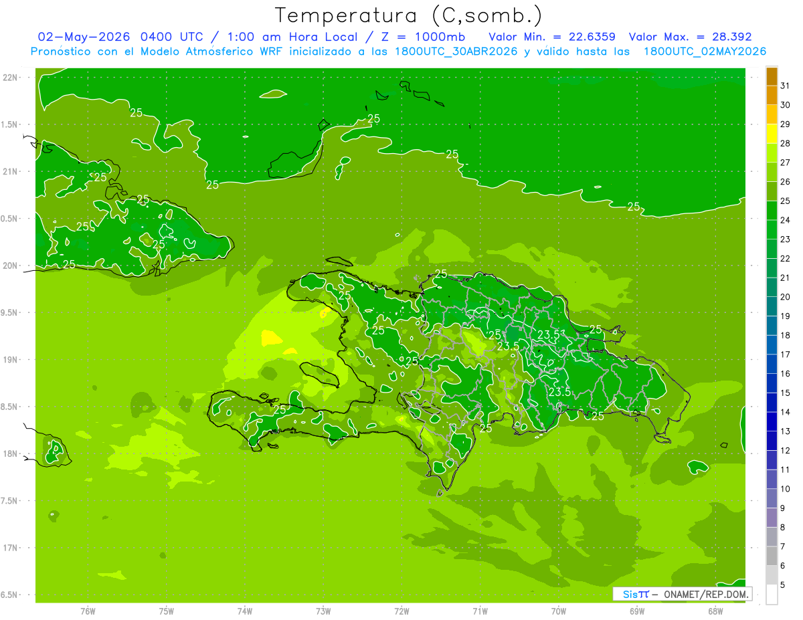
Task: Click the 76W longitude axis label
Action: [88, 611]
